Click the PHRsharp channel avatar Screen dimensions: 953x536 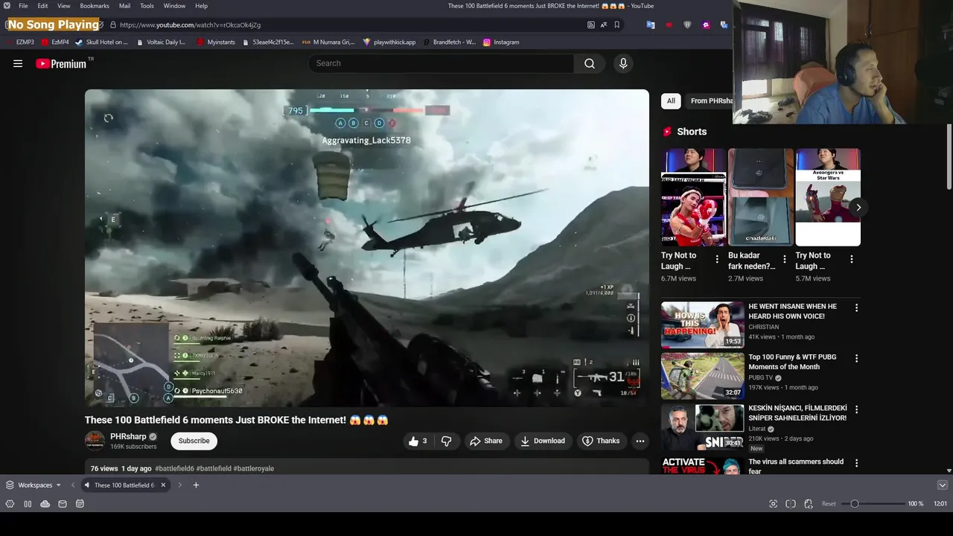95,441
